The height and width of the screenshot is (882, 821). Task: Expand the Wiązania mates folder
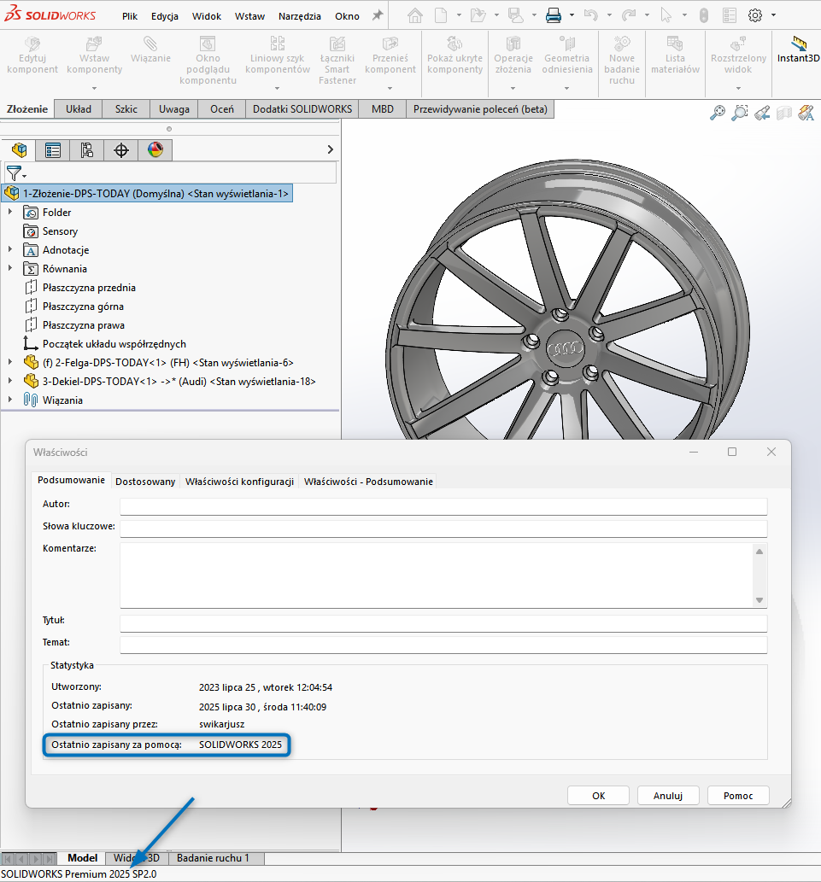click(10, 400)
